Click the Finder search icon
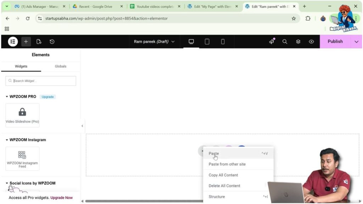The image size is (363, 204). 285,41
